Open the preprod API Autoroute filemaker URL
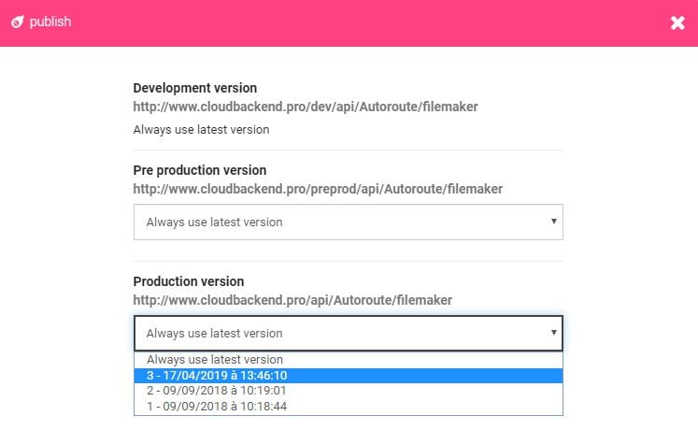Viewport: 698px width, 430px height. pyautogui.click(x=318, y=189)
